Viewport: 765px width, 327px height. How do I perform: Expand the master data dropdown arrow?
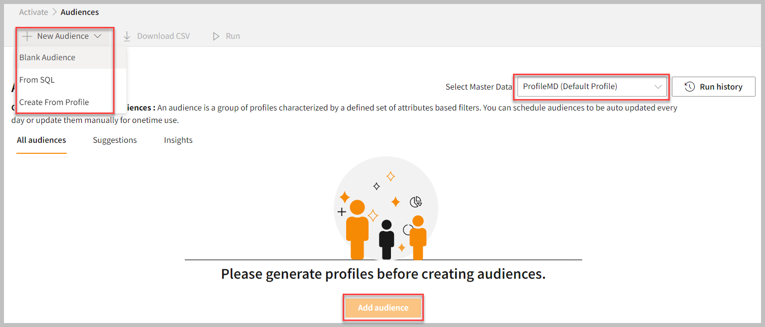pos(658,87)
